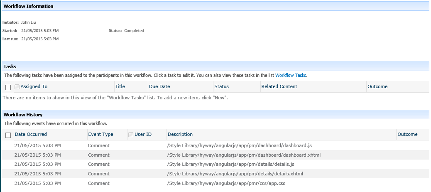
Task: Toggle select-all checkbox in Tasks table
Action: coord(8,87)
